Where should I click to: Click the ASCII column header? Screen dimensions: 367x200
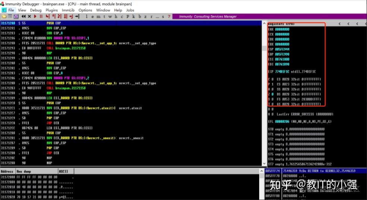pyautogui.click(x=66, y=171)
